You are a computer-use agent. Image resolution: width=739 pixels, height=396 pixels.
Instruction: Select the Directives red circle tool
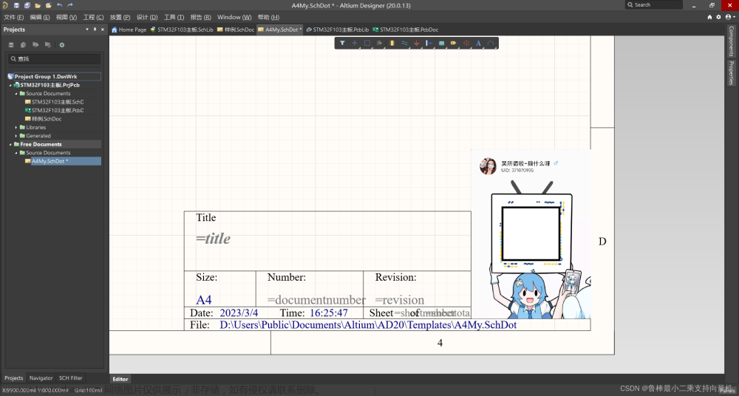(x=466, y=44)
